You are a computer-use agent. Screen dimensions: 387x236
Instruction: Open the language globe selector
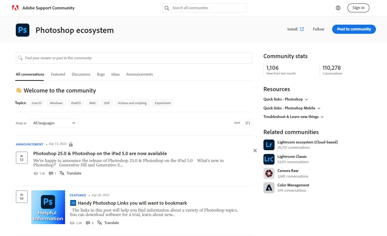pos(338,8)
